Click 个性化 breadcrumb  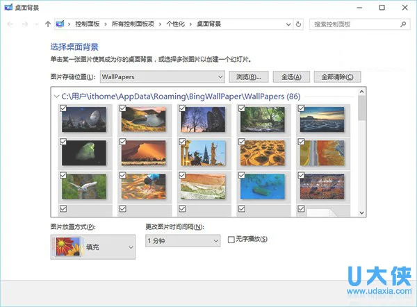click(x=176, y=24)
